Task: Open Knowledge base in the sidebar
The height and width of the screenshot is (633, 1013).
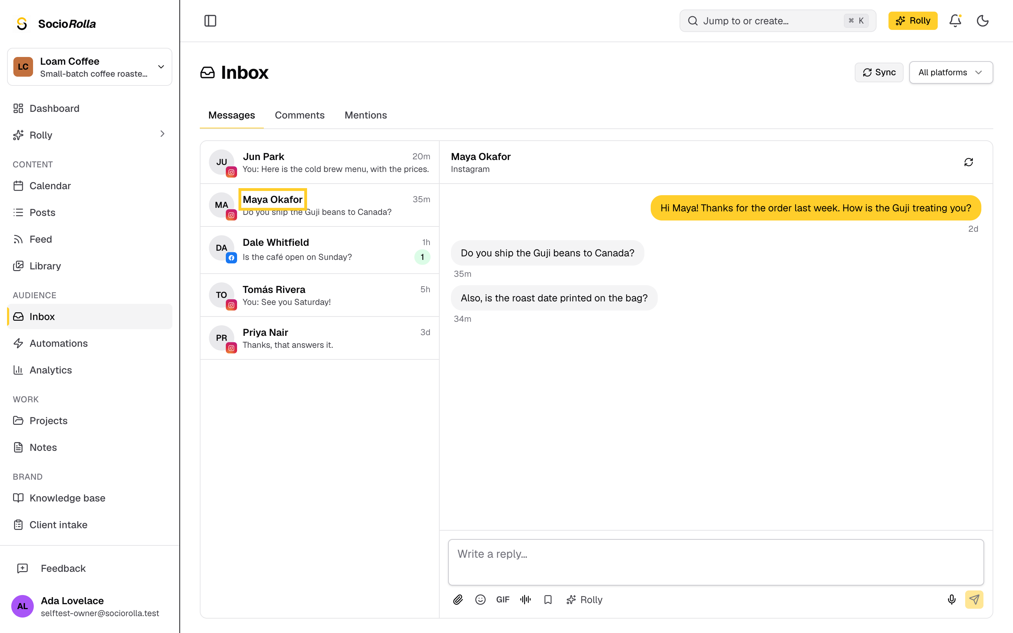Action: coord(90,498)
